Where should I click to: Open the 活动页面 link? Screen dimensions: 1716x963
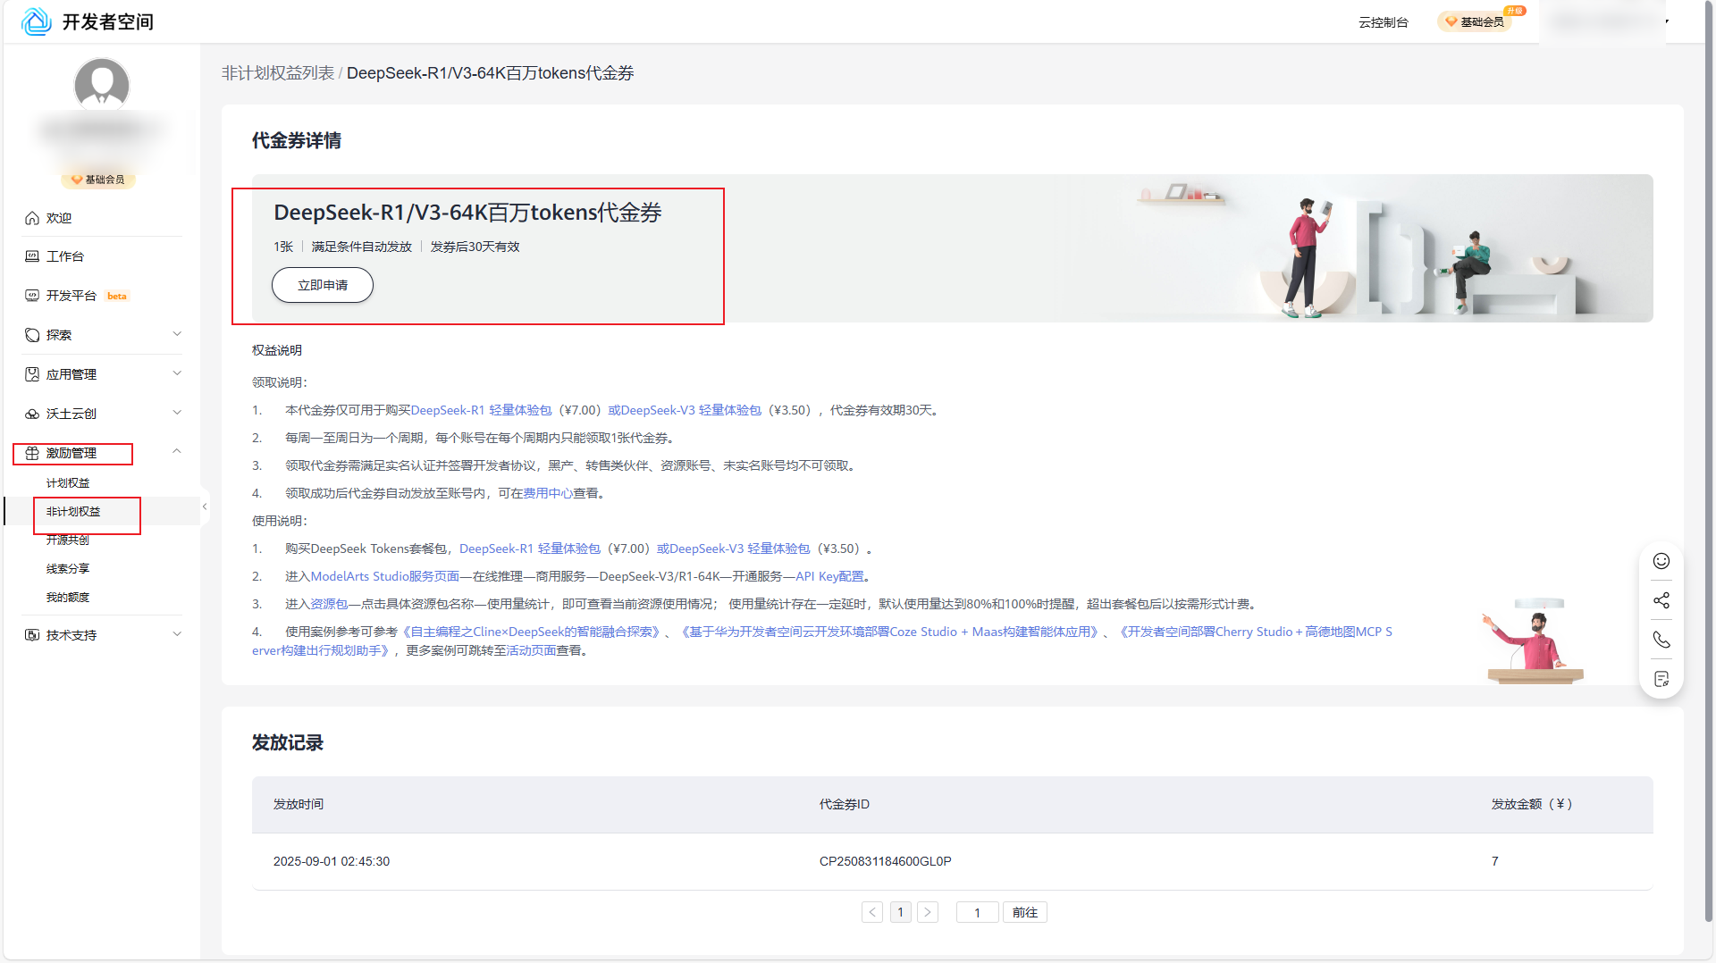(x=531, y=650)
